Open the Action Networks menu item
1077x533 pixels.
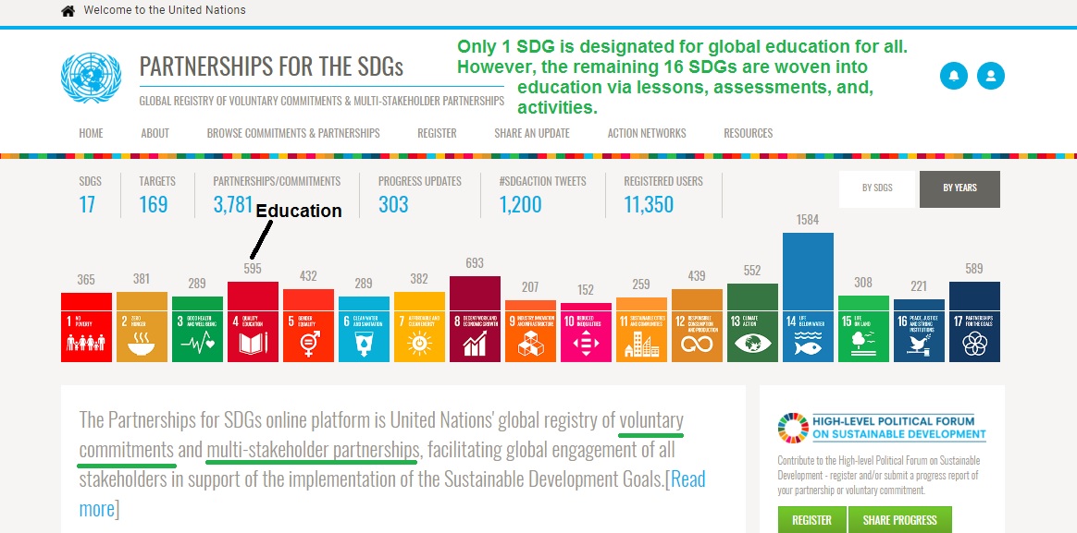(647, 133)
